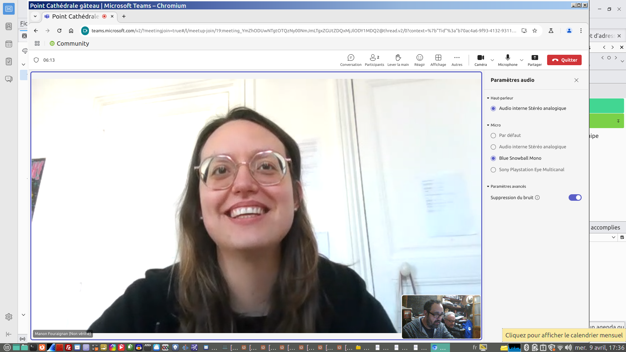Open the Conversation chat panel
The image size is (626, 352).
click(x=350, y=60)
